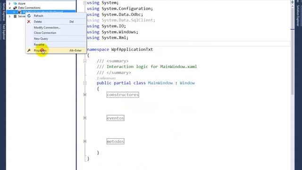The height and width of the screenshot is (170, 302).
Task: Expand the metodos region
Action: pos(84,141)
